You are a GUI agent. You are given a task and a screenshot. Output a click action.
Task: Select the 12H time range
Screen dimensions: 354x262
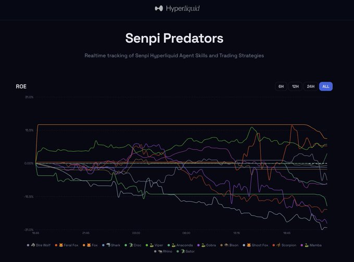pos(295,86)
